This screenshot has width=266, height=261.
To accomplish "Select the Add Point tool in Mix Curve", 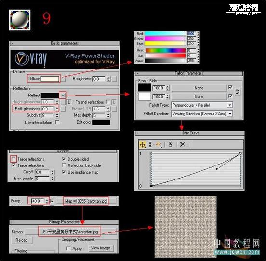I will tap(158, 145).
